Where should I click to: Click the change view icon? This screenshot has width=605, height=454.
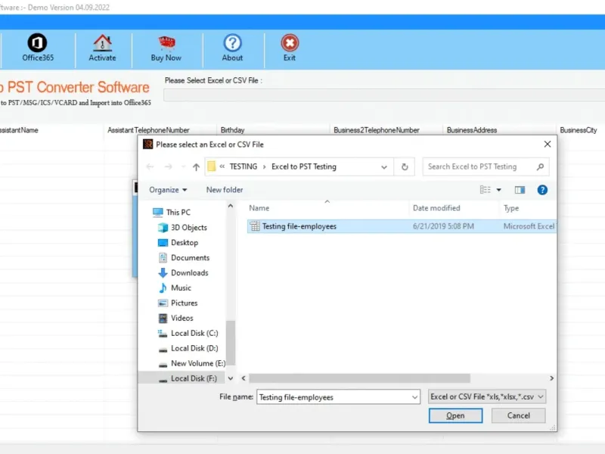coord(485,190)
